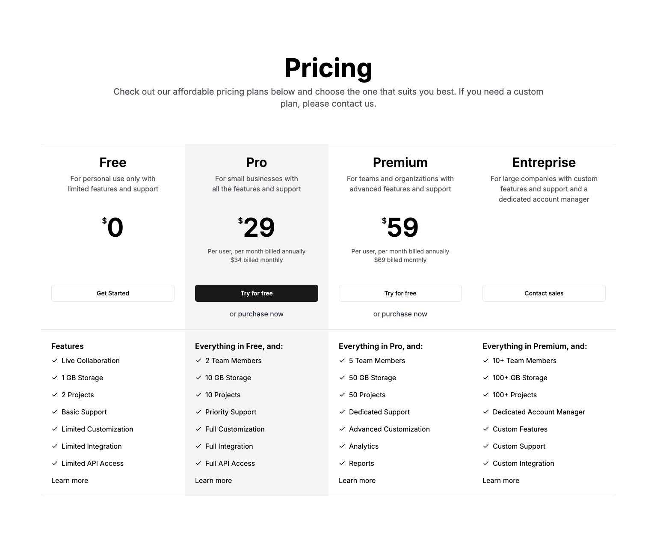Click the checkmark icon beside Live Collaboration

click(55, 360)
